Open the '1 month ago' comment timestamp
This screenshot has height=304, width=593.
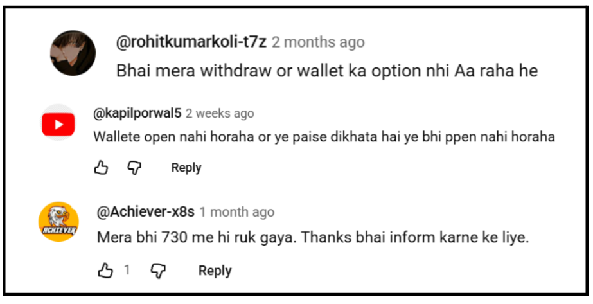coord(236,212)
